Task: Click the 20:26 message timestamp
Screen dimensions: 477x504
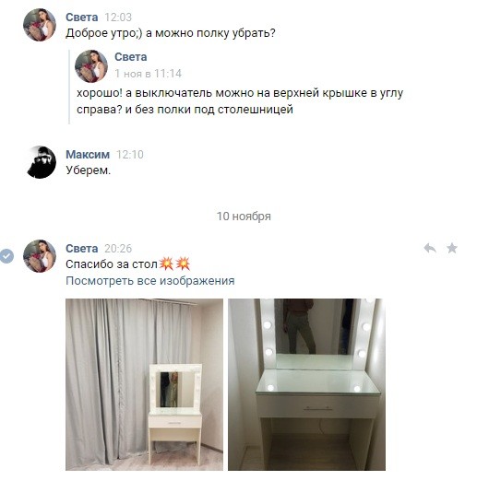Action: 118,249
